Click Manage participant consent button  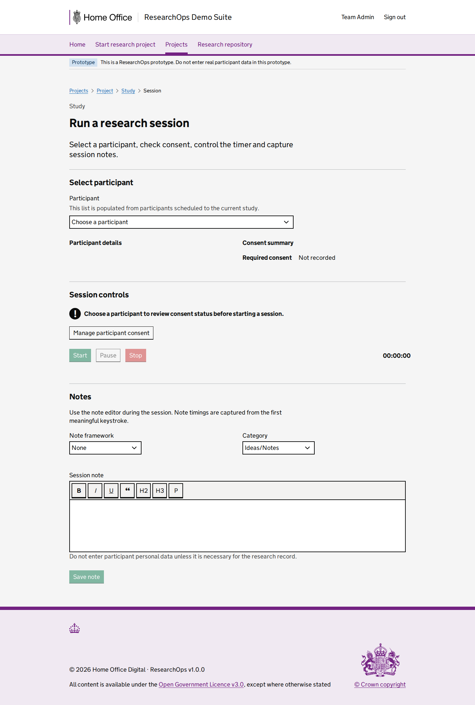tap(111, 333)
